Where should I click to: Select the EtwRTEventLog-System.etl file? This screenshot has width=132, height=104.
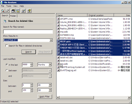(x=94, y=67)
